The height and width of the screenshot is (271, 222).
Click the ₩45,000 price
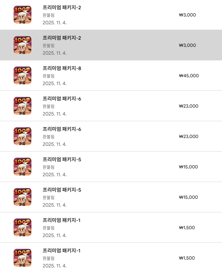(x=189, y=76)
